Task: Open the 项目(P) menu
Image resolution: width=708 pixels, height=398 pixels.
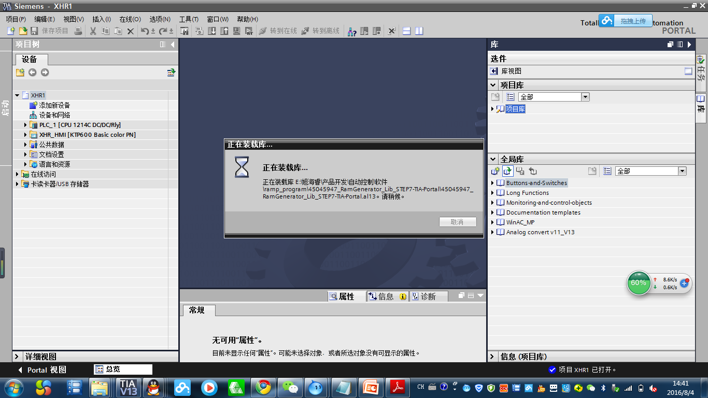Action: (16, 19)
